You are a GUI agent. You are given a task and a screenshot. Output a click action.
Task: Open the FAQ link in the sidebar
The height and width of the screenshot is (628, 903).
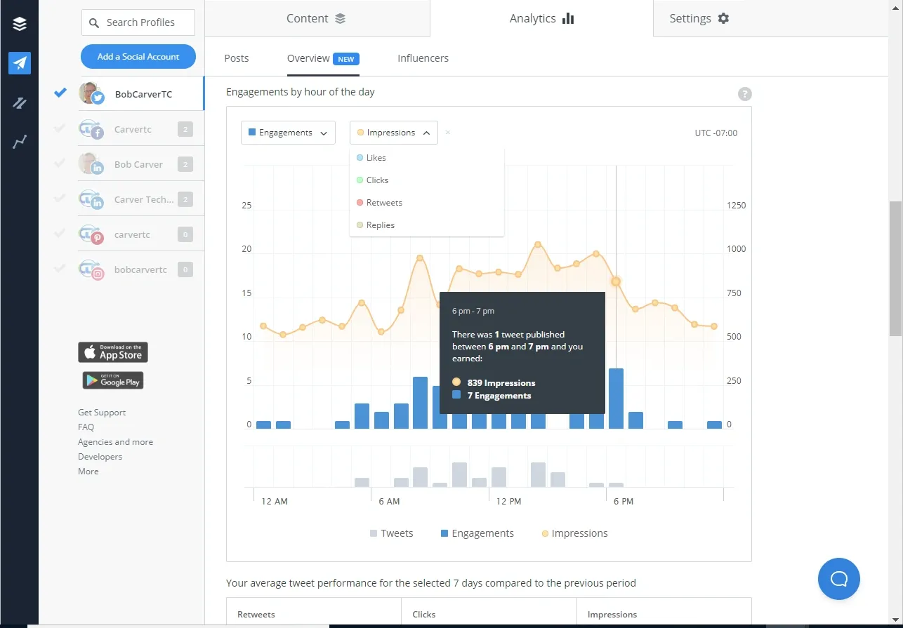point(86,427)
